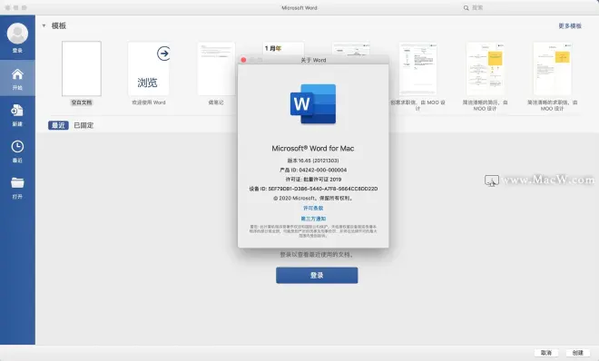The width and height of the screenshot is (599, 361).
Task: Select the Welcome to Word tour template
Action: [149, 69]
